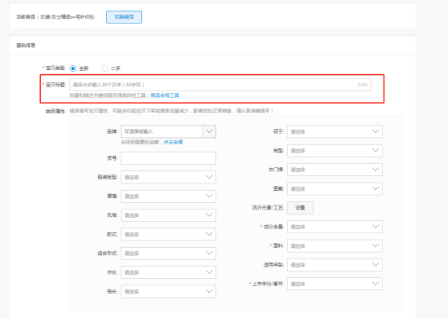Expand the 组合形式 dropdown

tap(168, 254)
